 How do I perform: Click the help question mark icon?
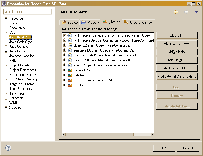pyautogui.click(x=8, y=148)
